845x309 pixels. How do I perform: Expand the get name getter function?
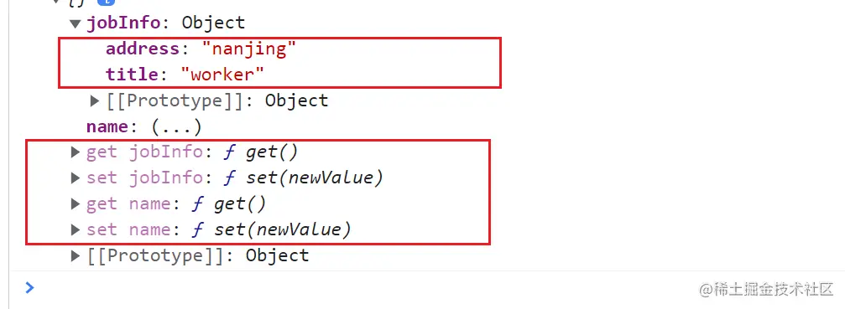click(76, 203)
